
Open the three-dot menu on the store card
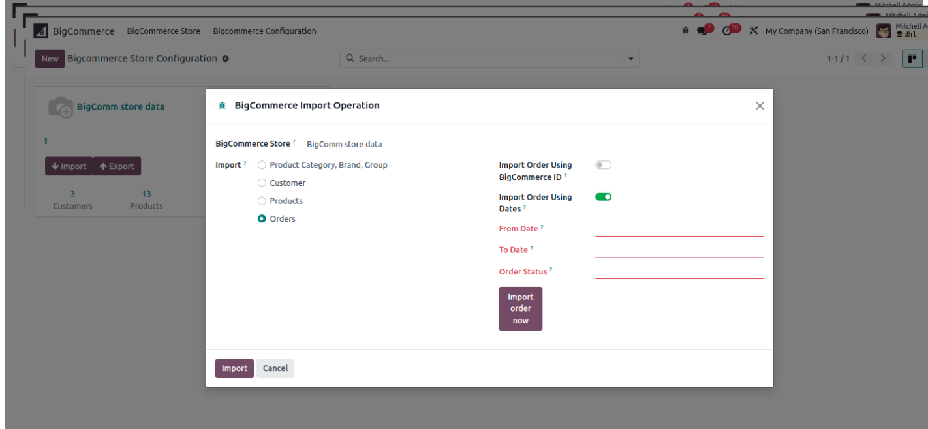[46, 141]
